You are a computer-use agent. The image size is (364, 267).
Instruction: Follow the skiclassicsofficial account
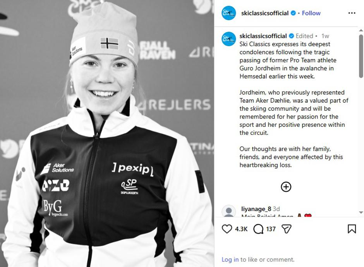tap(311, 13)
